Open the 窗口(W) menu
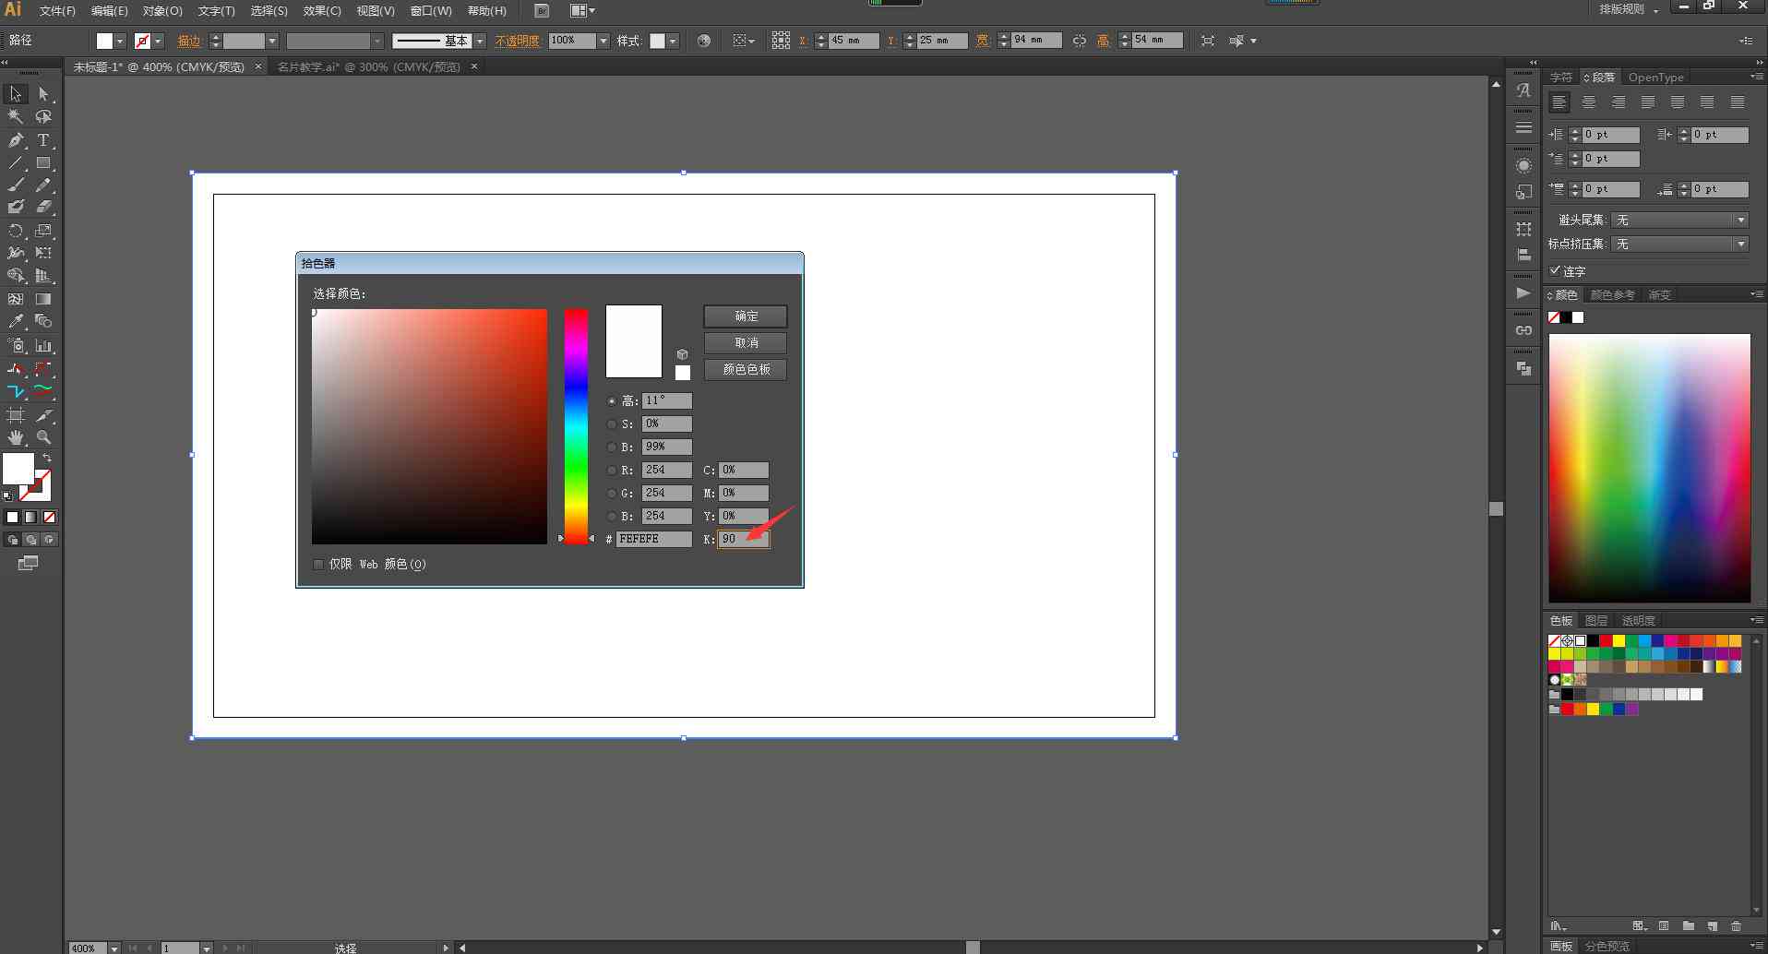This screenshot has height=954, width=1768. 431,11
